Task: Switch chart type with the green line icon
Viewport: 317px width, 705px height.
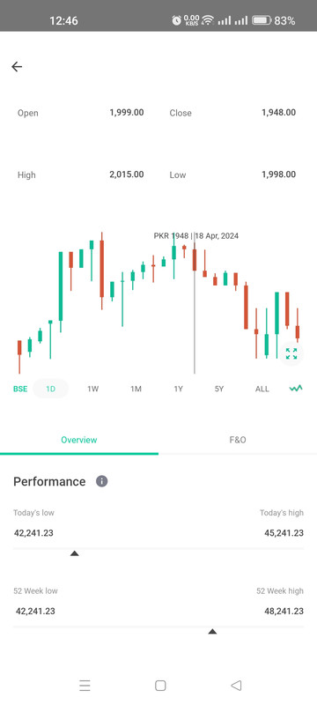Action: pyautogui.click(x=296, y=388)
